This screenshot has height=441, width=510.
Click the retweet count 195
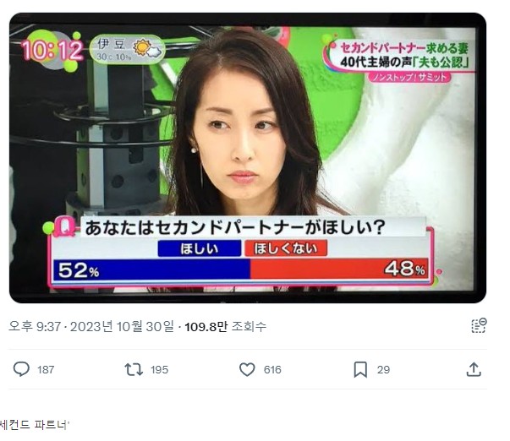(159, 370)
